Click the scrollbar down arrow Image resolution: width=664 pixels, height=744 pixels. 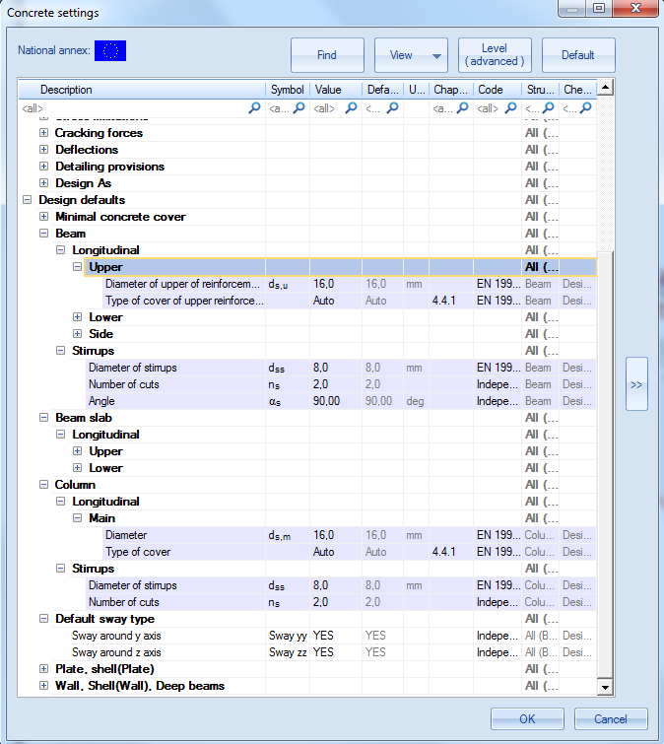(x=605, y=687)
